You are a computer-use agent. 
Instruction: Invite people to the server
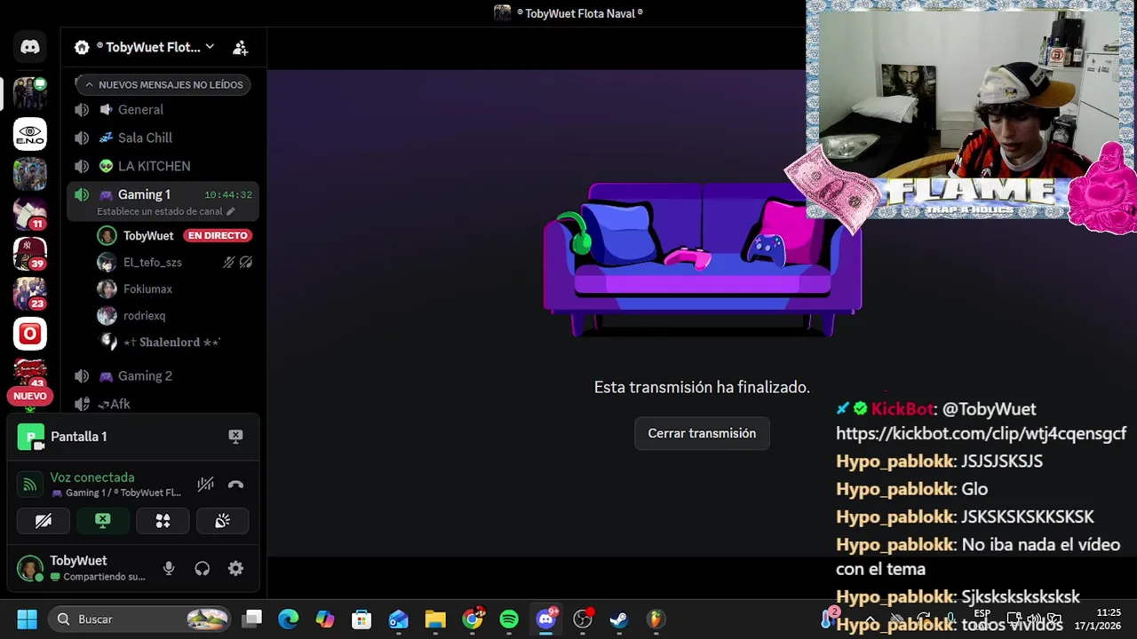click(240, 47)
